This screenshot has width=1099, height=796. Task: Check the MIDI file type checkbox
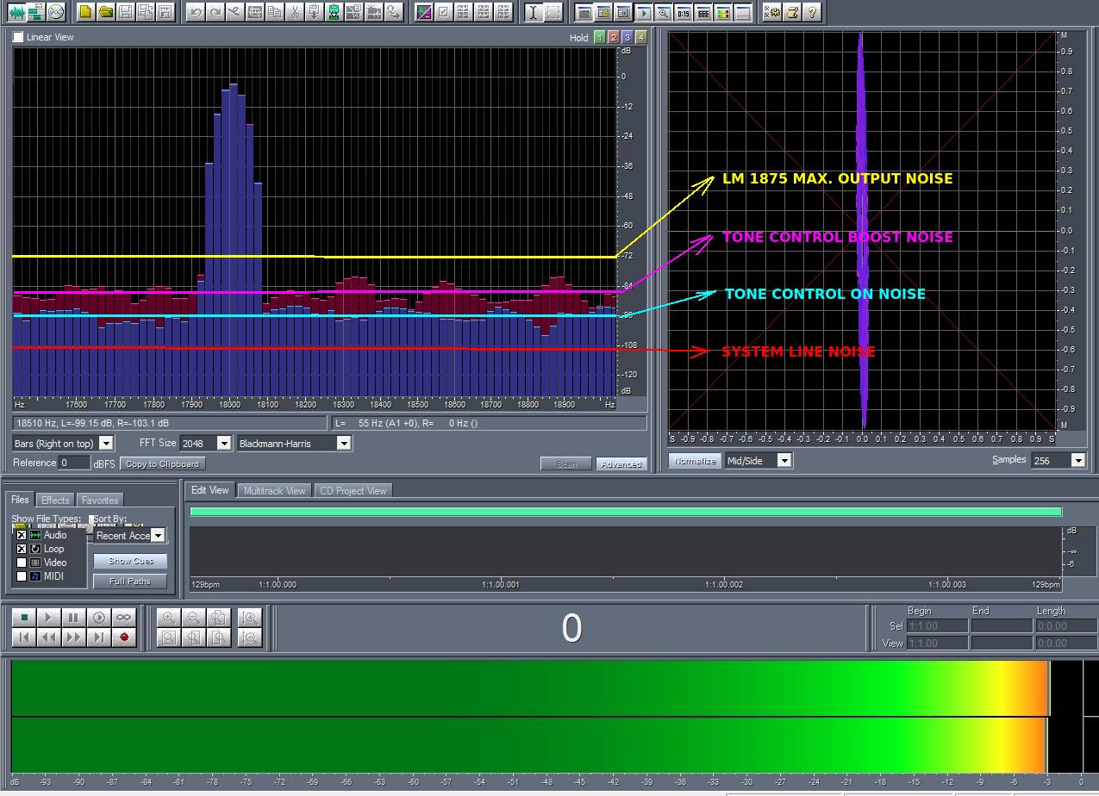(22, 576)
